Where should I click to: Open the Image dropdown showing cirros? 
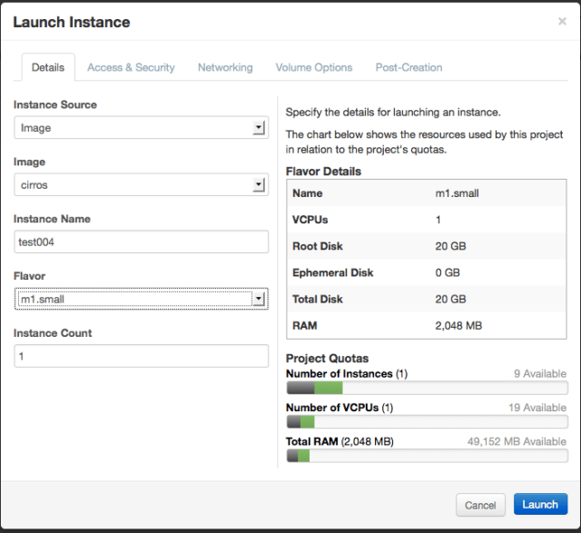point(141,185)
